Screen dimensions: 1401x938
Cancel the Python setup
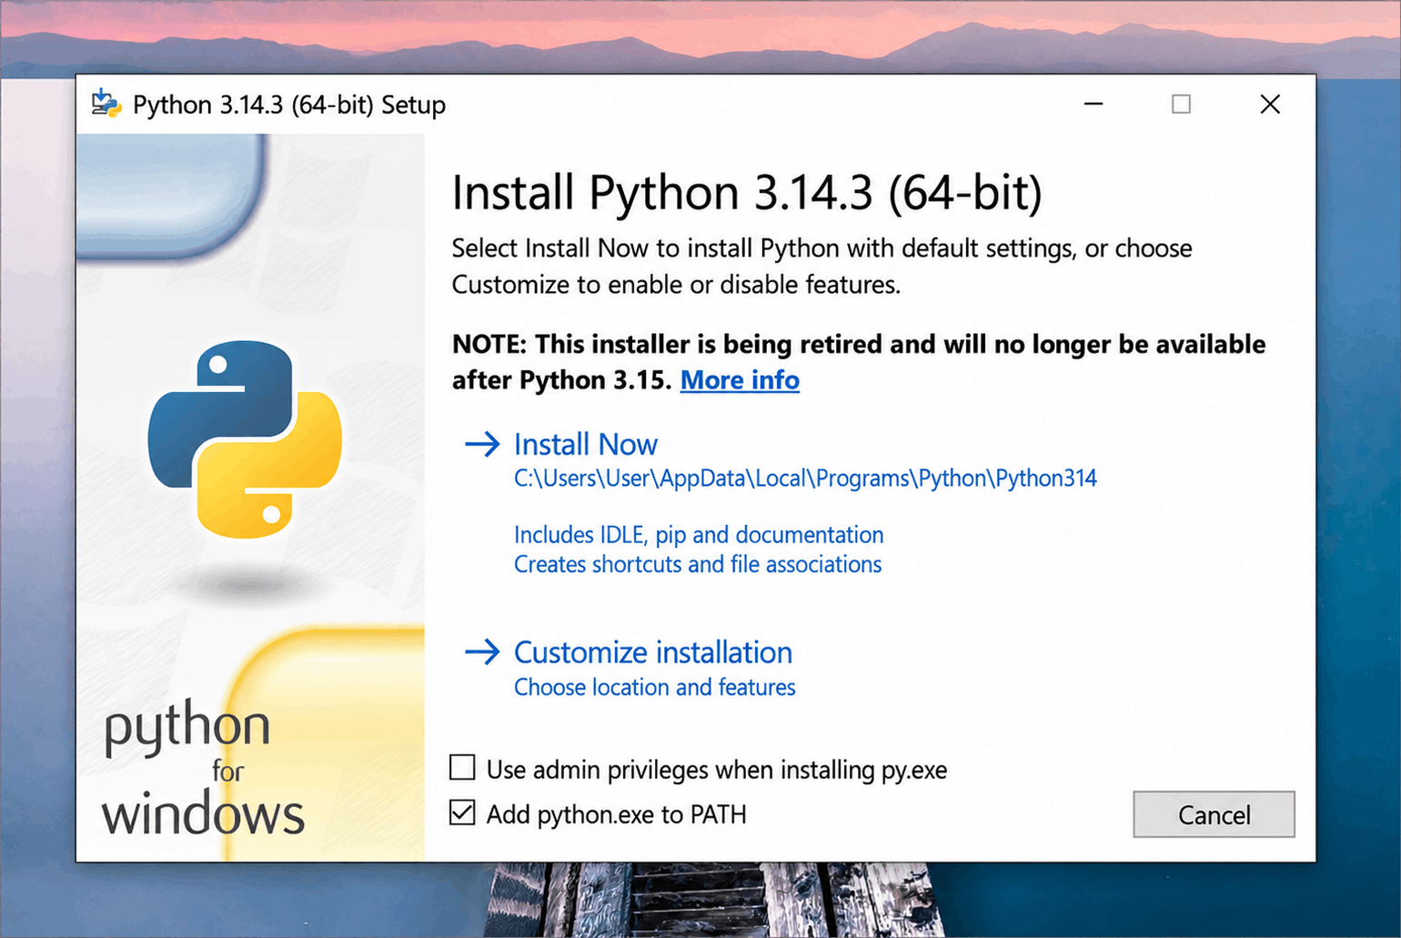coord(1214,814)
